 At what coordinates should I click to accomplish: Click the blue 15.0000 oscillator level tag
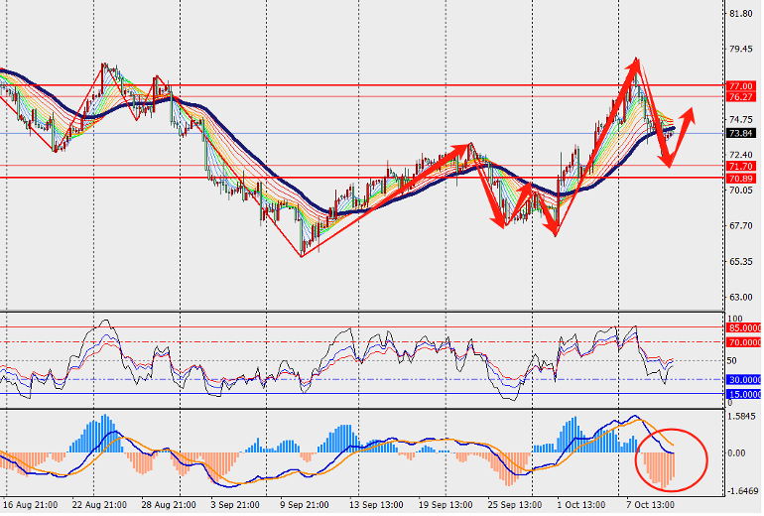coord(744,395)
